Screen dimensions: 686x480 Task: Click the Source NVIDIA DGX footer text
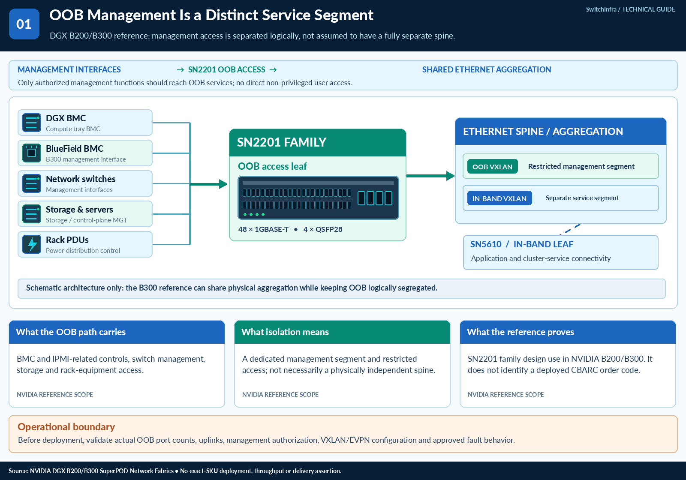click(x=175, y=471)
